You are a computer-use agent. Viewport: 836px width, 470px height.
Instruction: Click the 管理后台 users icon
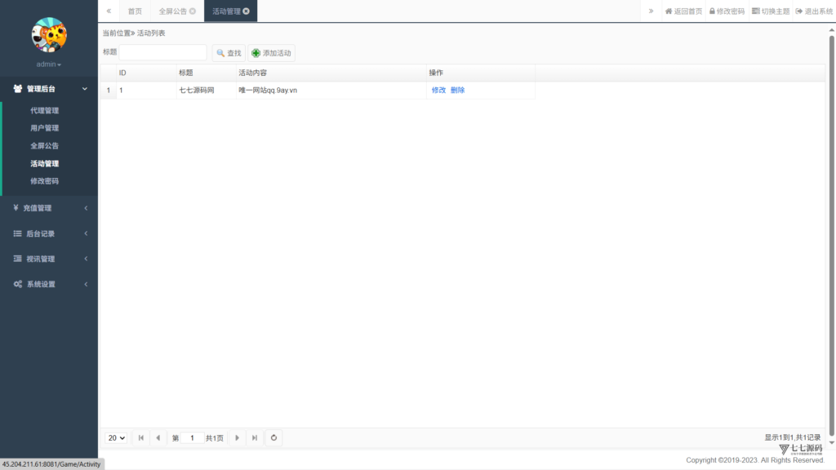click(x=18, y=89)
